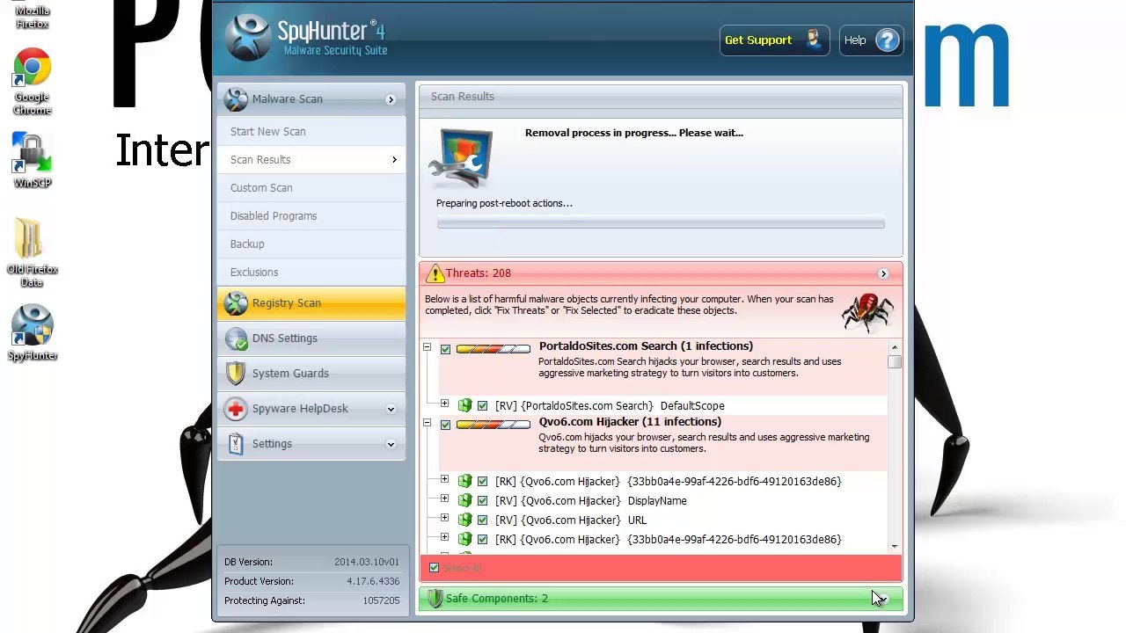Expand the Settings section arrow
This screenshot has height=633, width=1126.
point(391,444)
